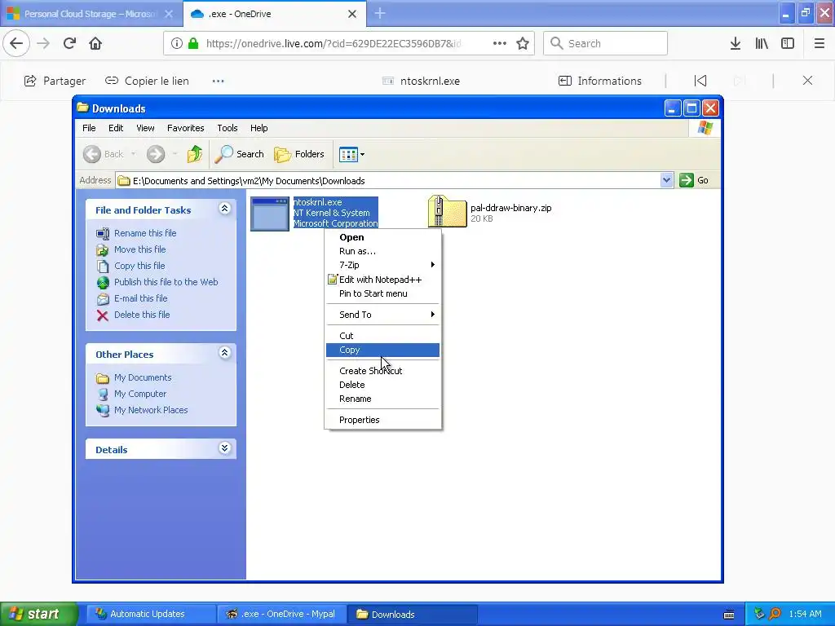Open the browser downloads arrow

pos(736,43)
